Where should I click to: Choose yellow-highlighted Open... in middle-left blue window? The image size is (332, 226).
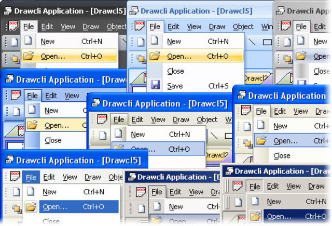[56, 125]
